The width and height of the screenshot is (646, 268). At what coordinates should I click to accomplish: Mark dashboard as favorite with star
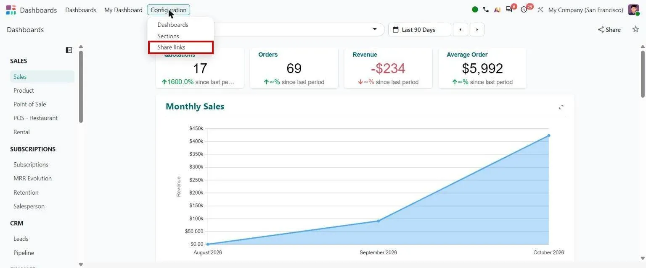tap(635, 29)
